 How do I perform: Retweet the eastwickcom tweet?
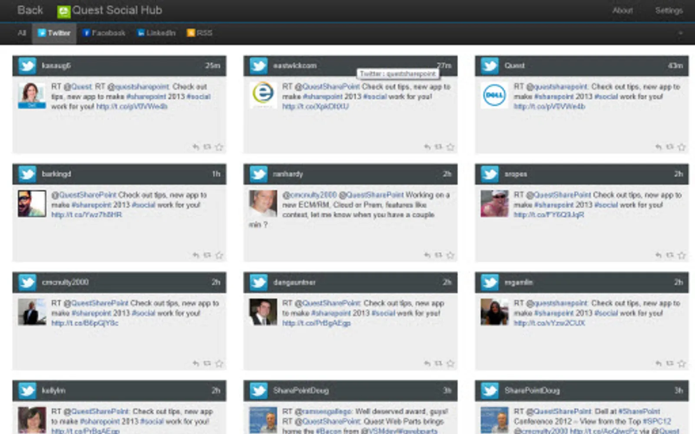pyautogui.click(x=438, y=147)
